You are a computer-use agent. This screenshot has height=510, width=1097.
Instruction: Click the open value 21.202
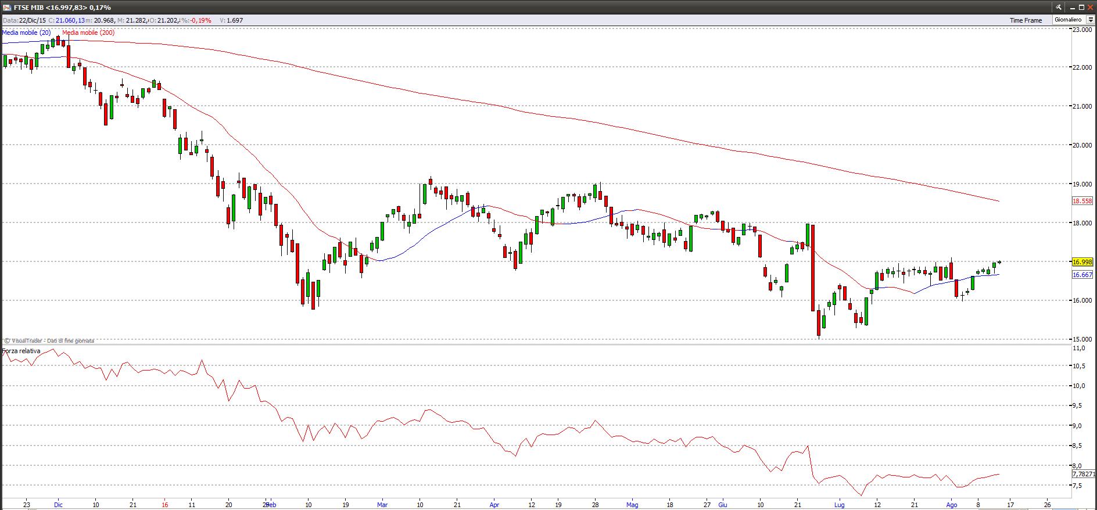(x=168, y=20)
